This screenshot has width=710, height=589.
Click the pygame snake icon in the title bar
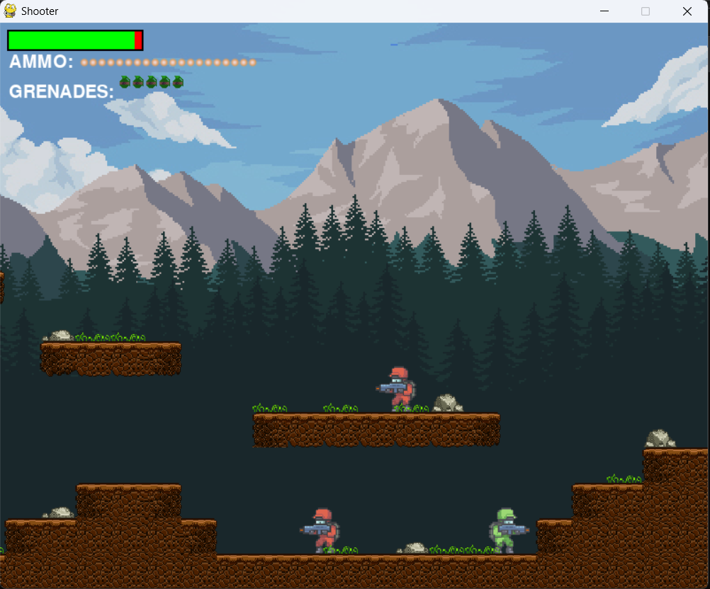click(9, 11)
